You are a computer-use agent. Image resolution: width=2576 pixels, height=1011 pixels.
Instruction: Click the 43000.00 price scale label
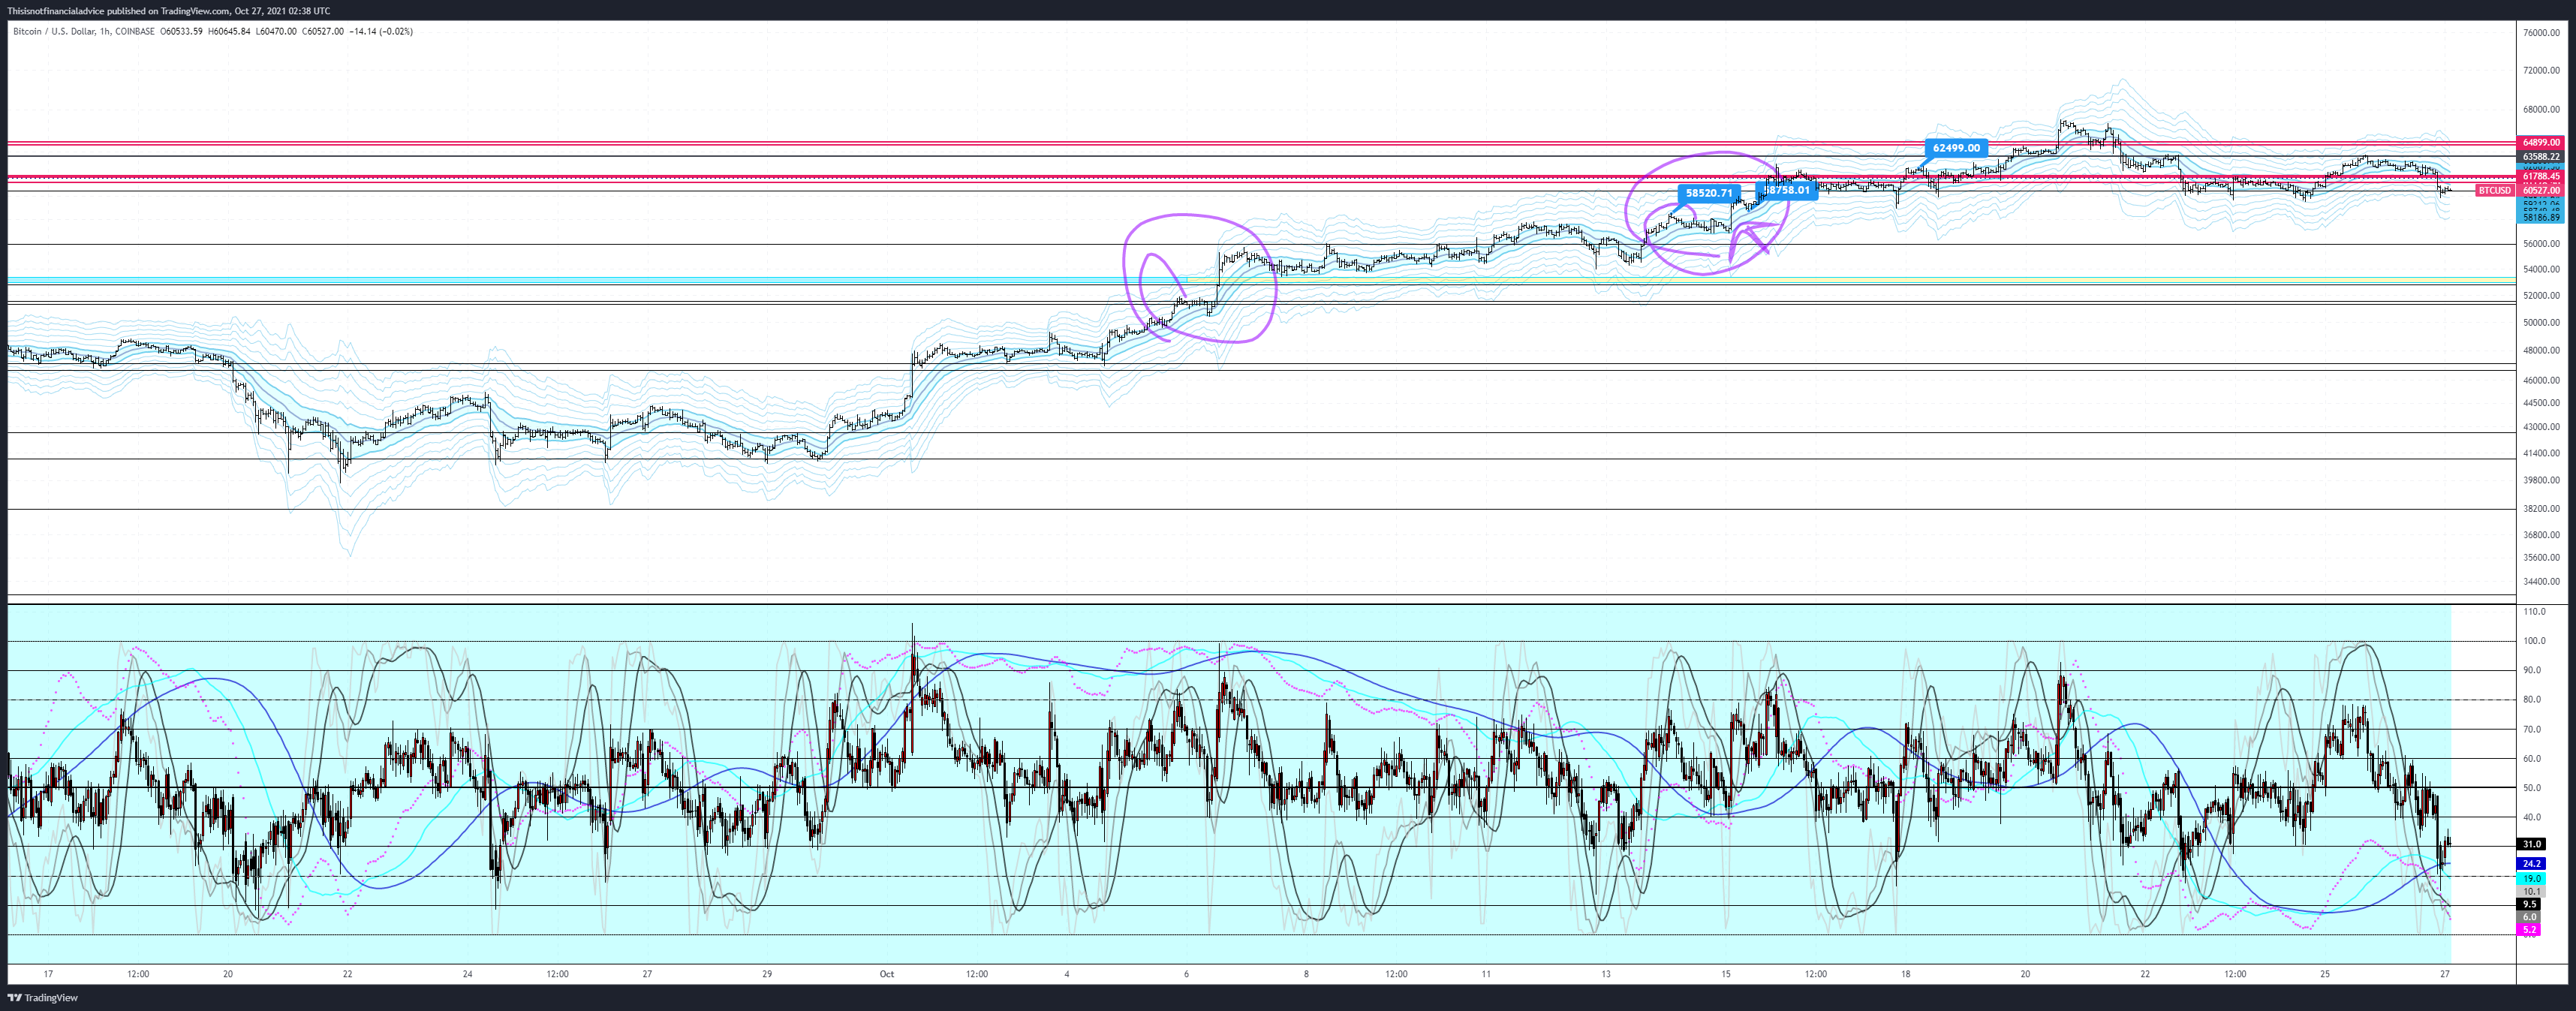[x=2541, y=427]
